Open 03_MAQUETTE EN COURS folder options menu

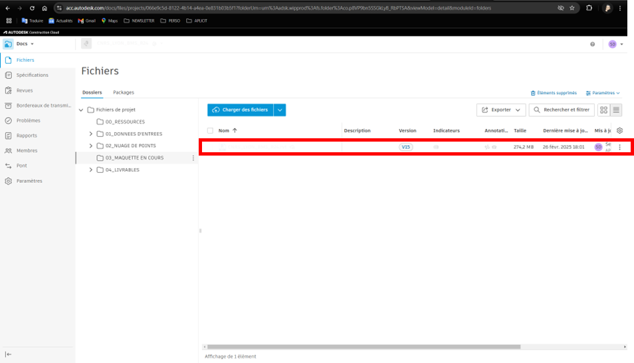tap(193, 158)
